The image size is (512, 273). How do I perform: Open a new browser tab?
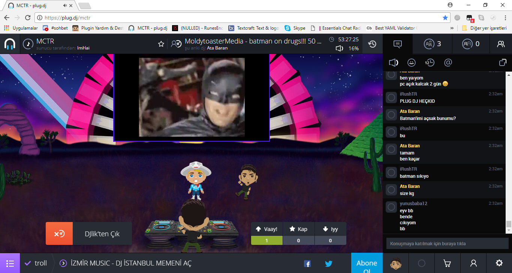85,6
